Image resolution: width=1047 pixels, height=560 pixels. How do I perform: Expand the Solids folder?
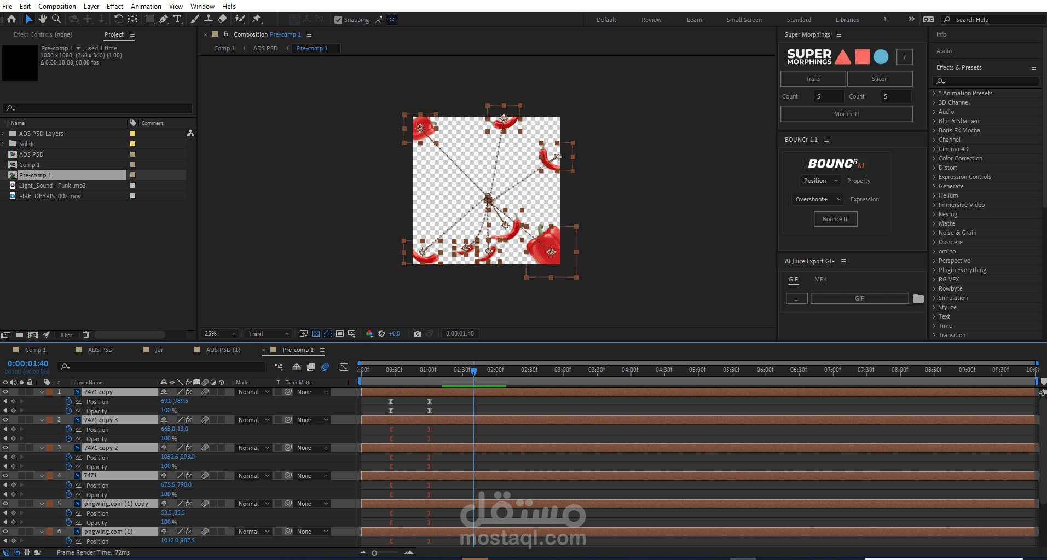tap(3, 144)
